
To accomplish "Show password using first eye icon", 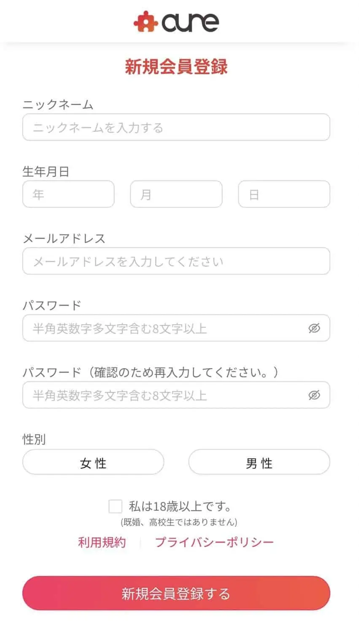I will [x=314, y=328].
